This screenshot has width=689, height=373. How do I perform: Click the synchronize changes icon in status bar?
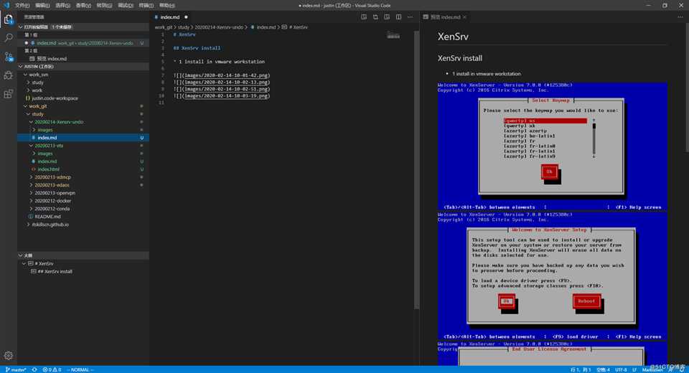coord(34,369)
